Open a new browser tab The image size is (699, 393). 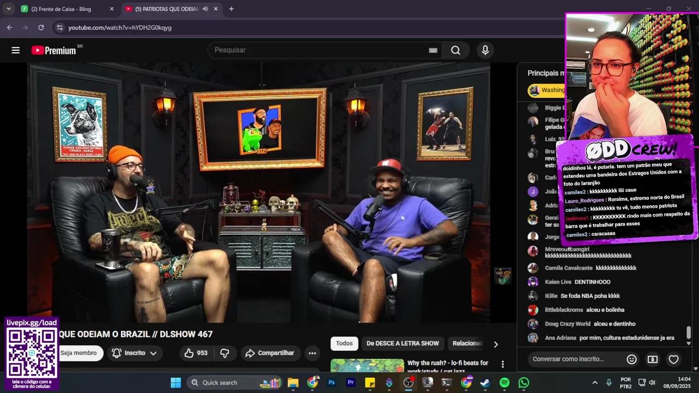coord(232,9)
